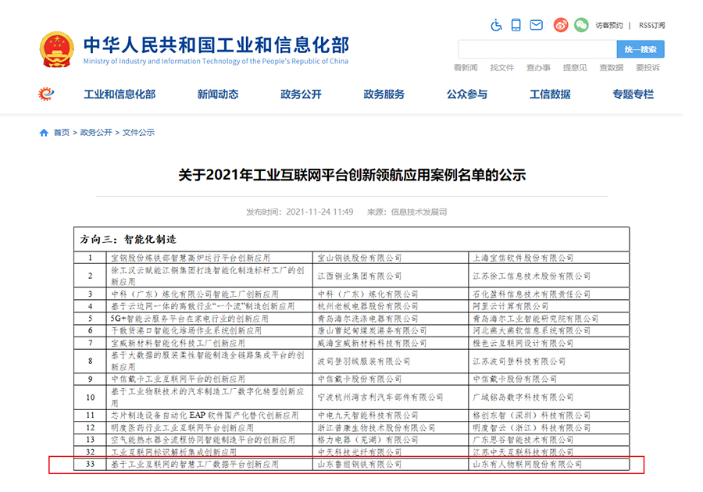Image resolution: width=703 pixels, height=492 pixels.
Task: Open the RSS订阅 link
Action: [651, 25]
